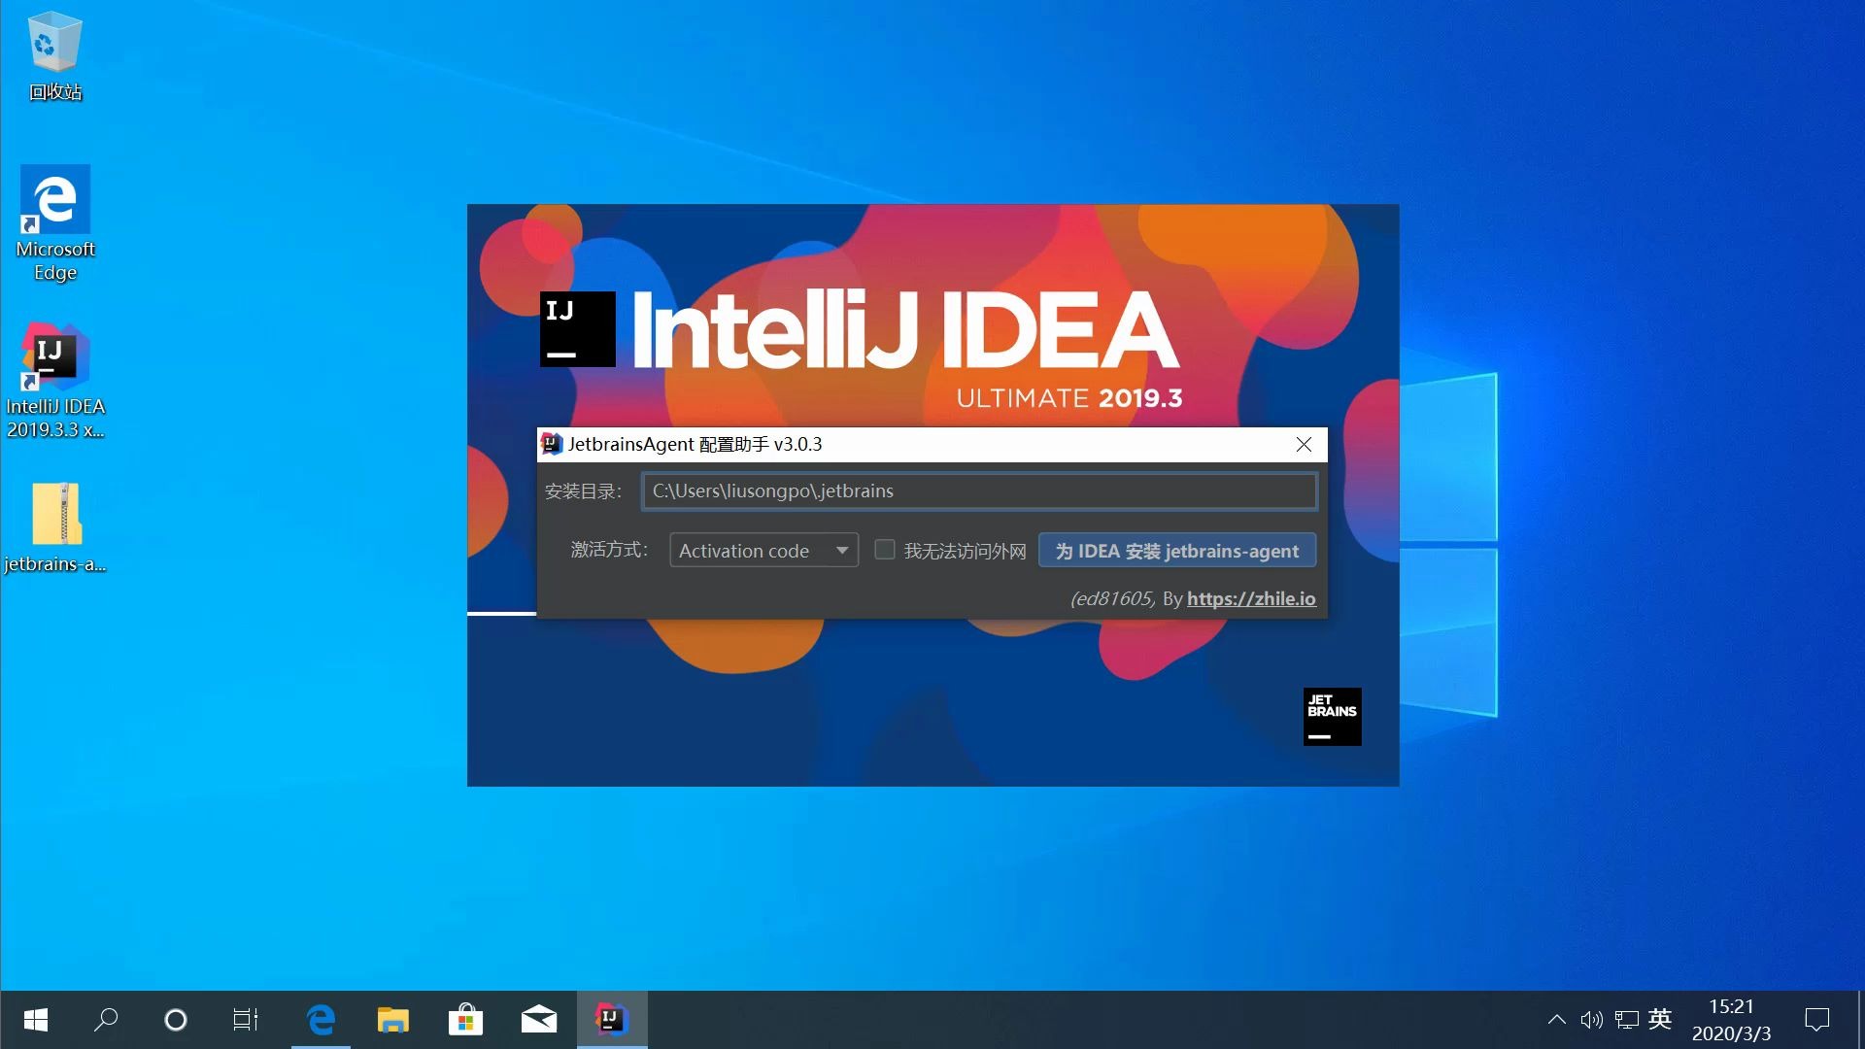The image size is (1865, 1049).
Task: Open network status in system tray
Action: pos(1627,1020)
